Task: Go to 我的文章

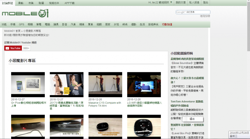Action: 181,2
